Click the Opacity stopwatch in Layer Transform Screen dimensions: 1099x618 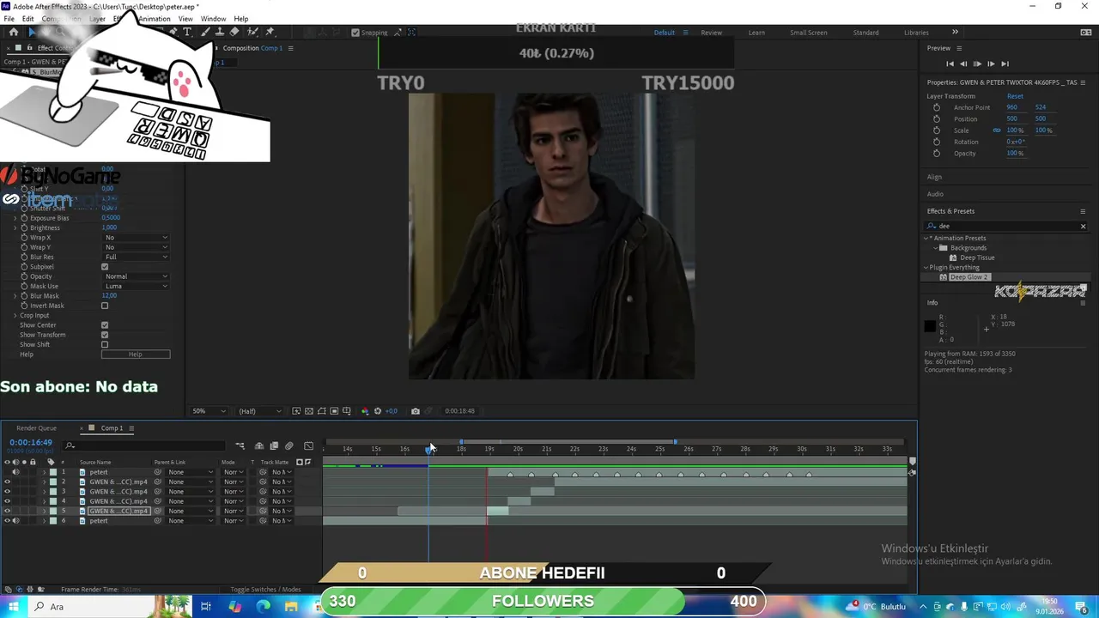(x=937, y=153)
